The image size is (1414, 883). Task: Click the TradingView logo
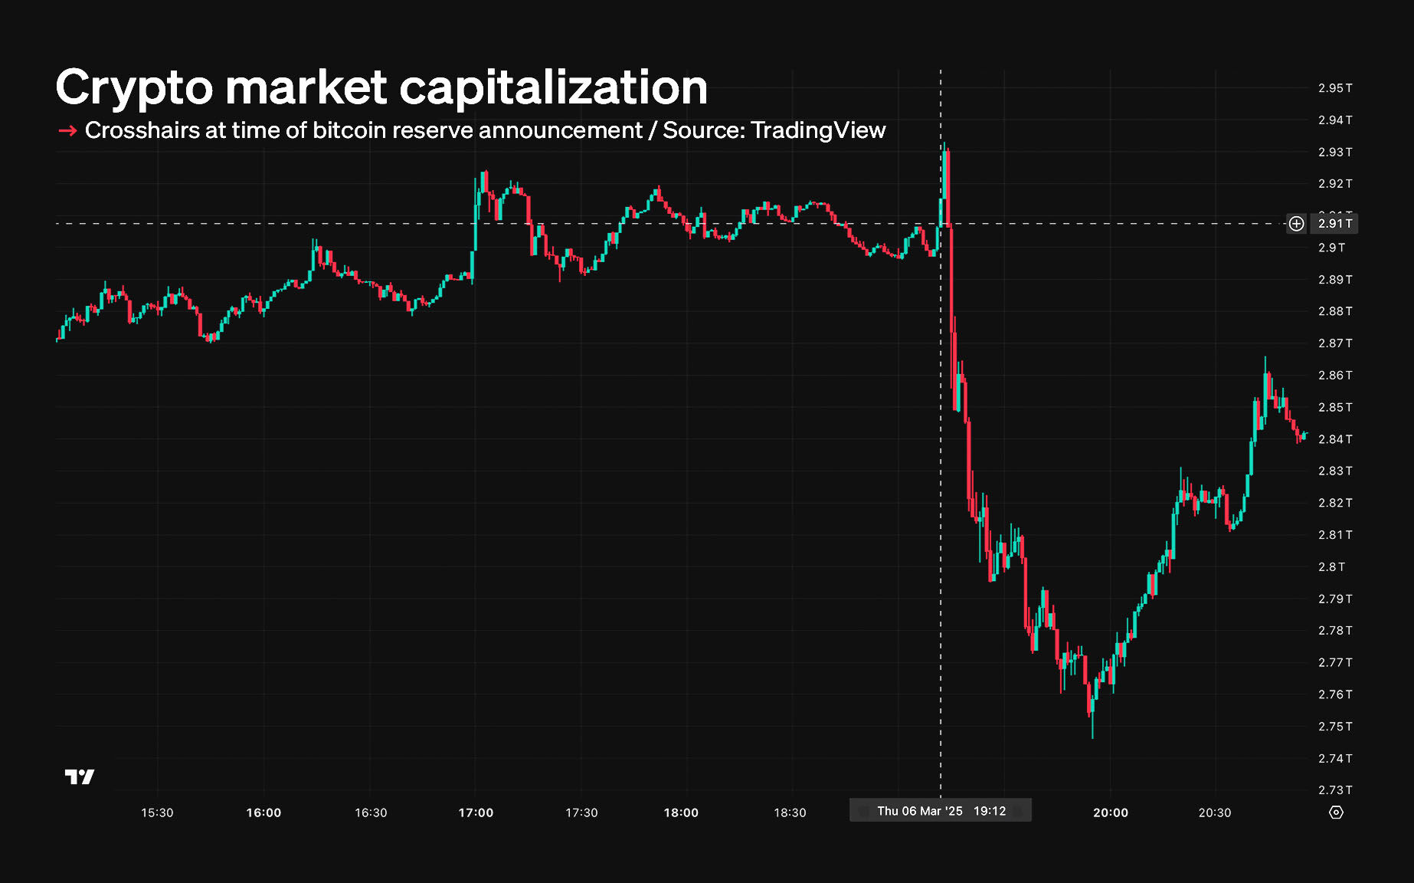coord(79,777)
